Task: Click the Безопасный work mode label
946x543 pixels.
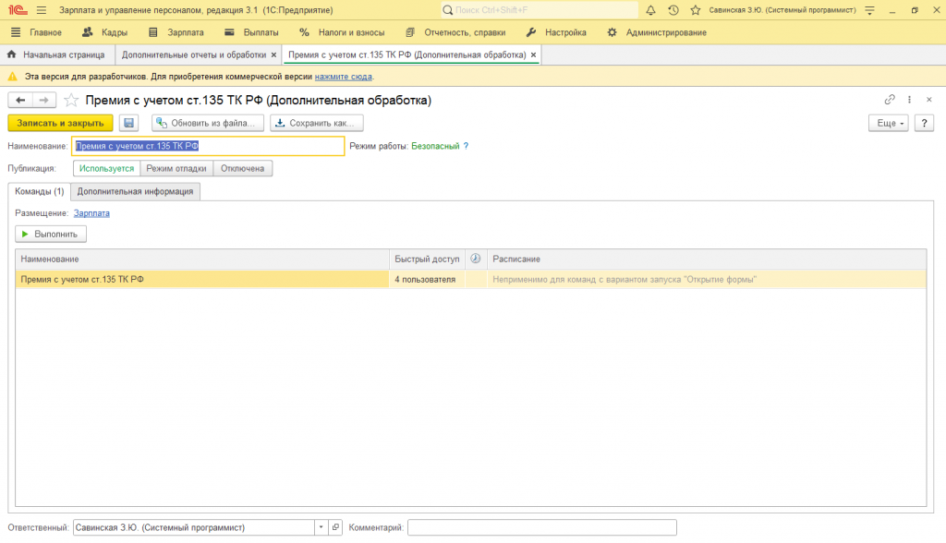Action: pyautogui.click(x=435, y=146)
